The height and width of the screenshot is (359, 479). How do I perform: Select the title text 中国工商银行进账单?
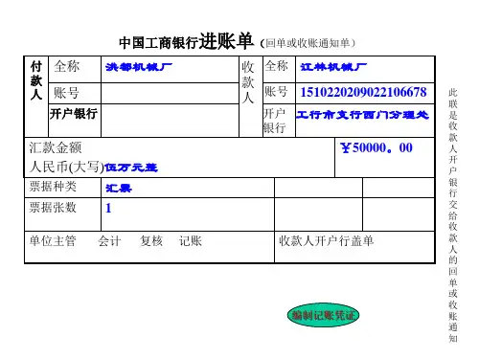186,42
